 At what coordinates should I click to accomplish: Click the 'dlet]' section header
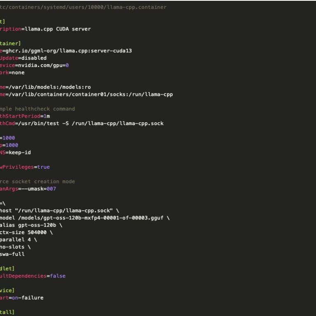click(7, 269)
